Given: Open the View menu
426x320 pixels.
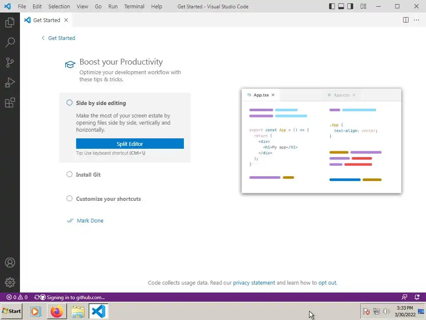Looking at the screenshot, I should 82,6.
